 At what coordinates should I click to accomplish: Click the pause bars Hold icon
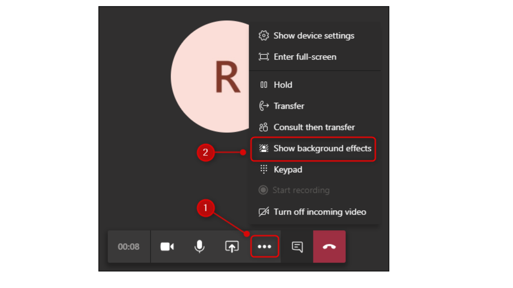(x=264, y=85)
